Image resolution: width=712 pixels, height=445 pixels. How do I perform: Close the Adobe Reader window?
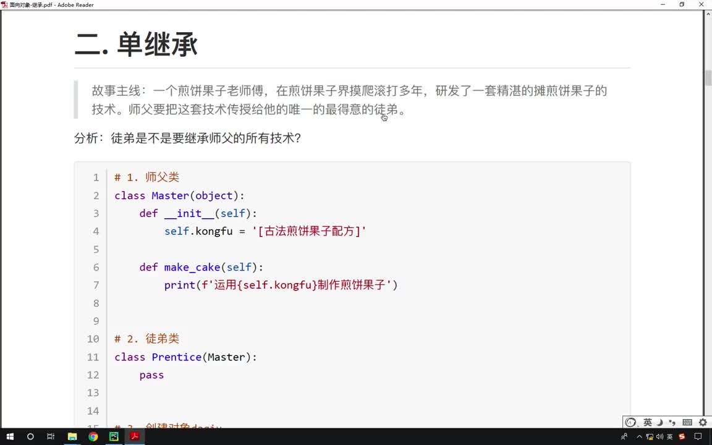point(701,4)
